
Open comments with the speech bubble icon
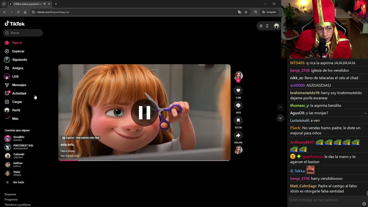[x=238, y=105]
